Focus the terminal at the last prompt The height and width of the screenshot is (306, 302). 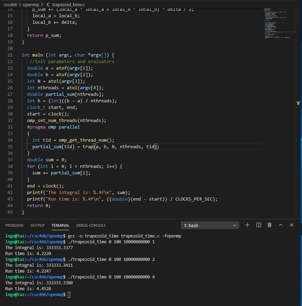tap(69, 295)
